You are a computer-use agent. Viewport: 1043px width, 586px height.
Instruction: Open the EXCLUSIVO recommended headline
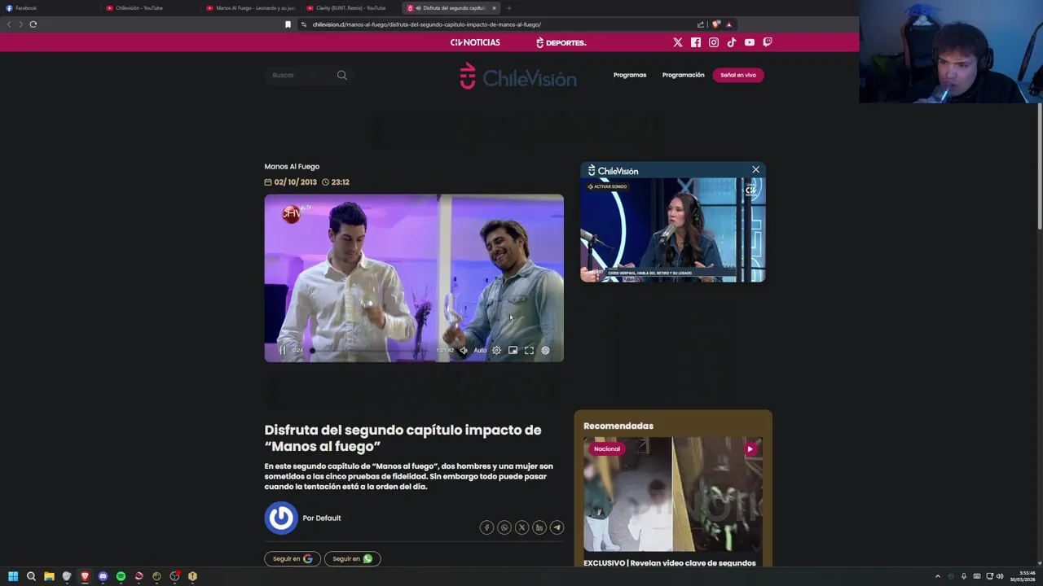[670, 563]
